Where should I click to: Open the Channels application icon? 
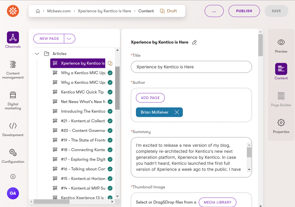click(13, 38)
